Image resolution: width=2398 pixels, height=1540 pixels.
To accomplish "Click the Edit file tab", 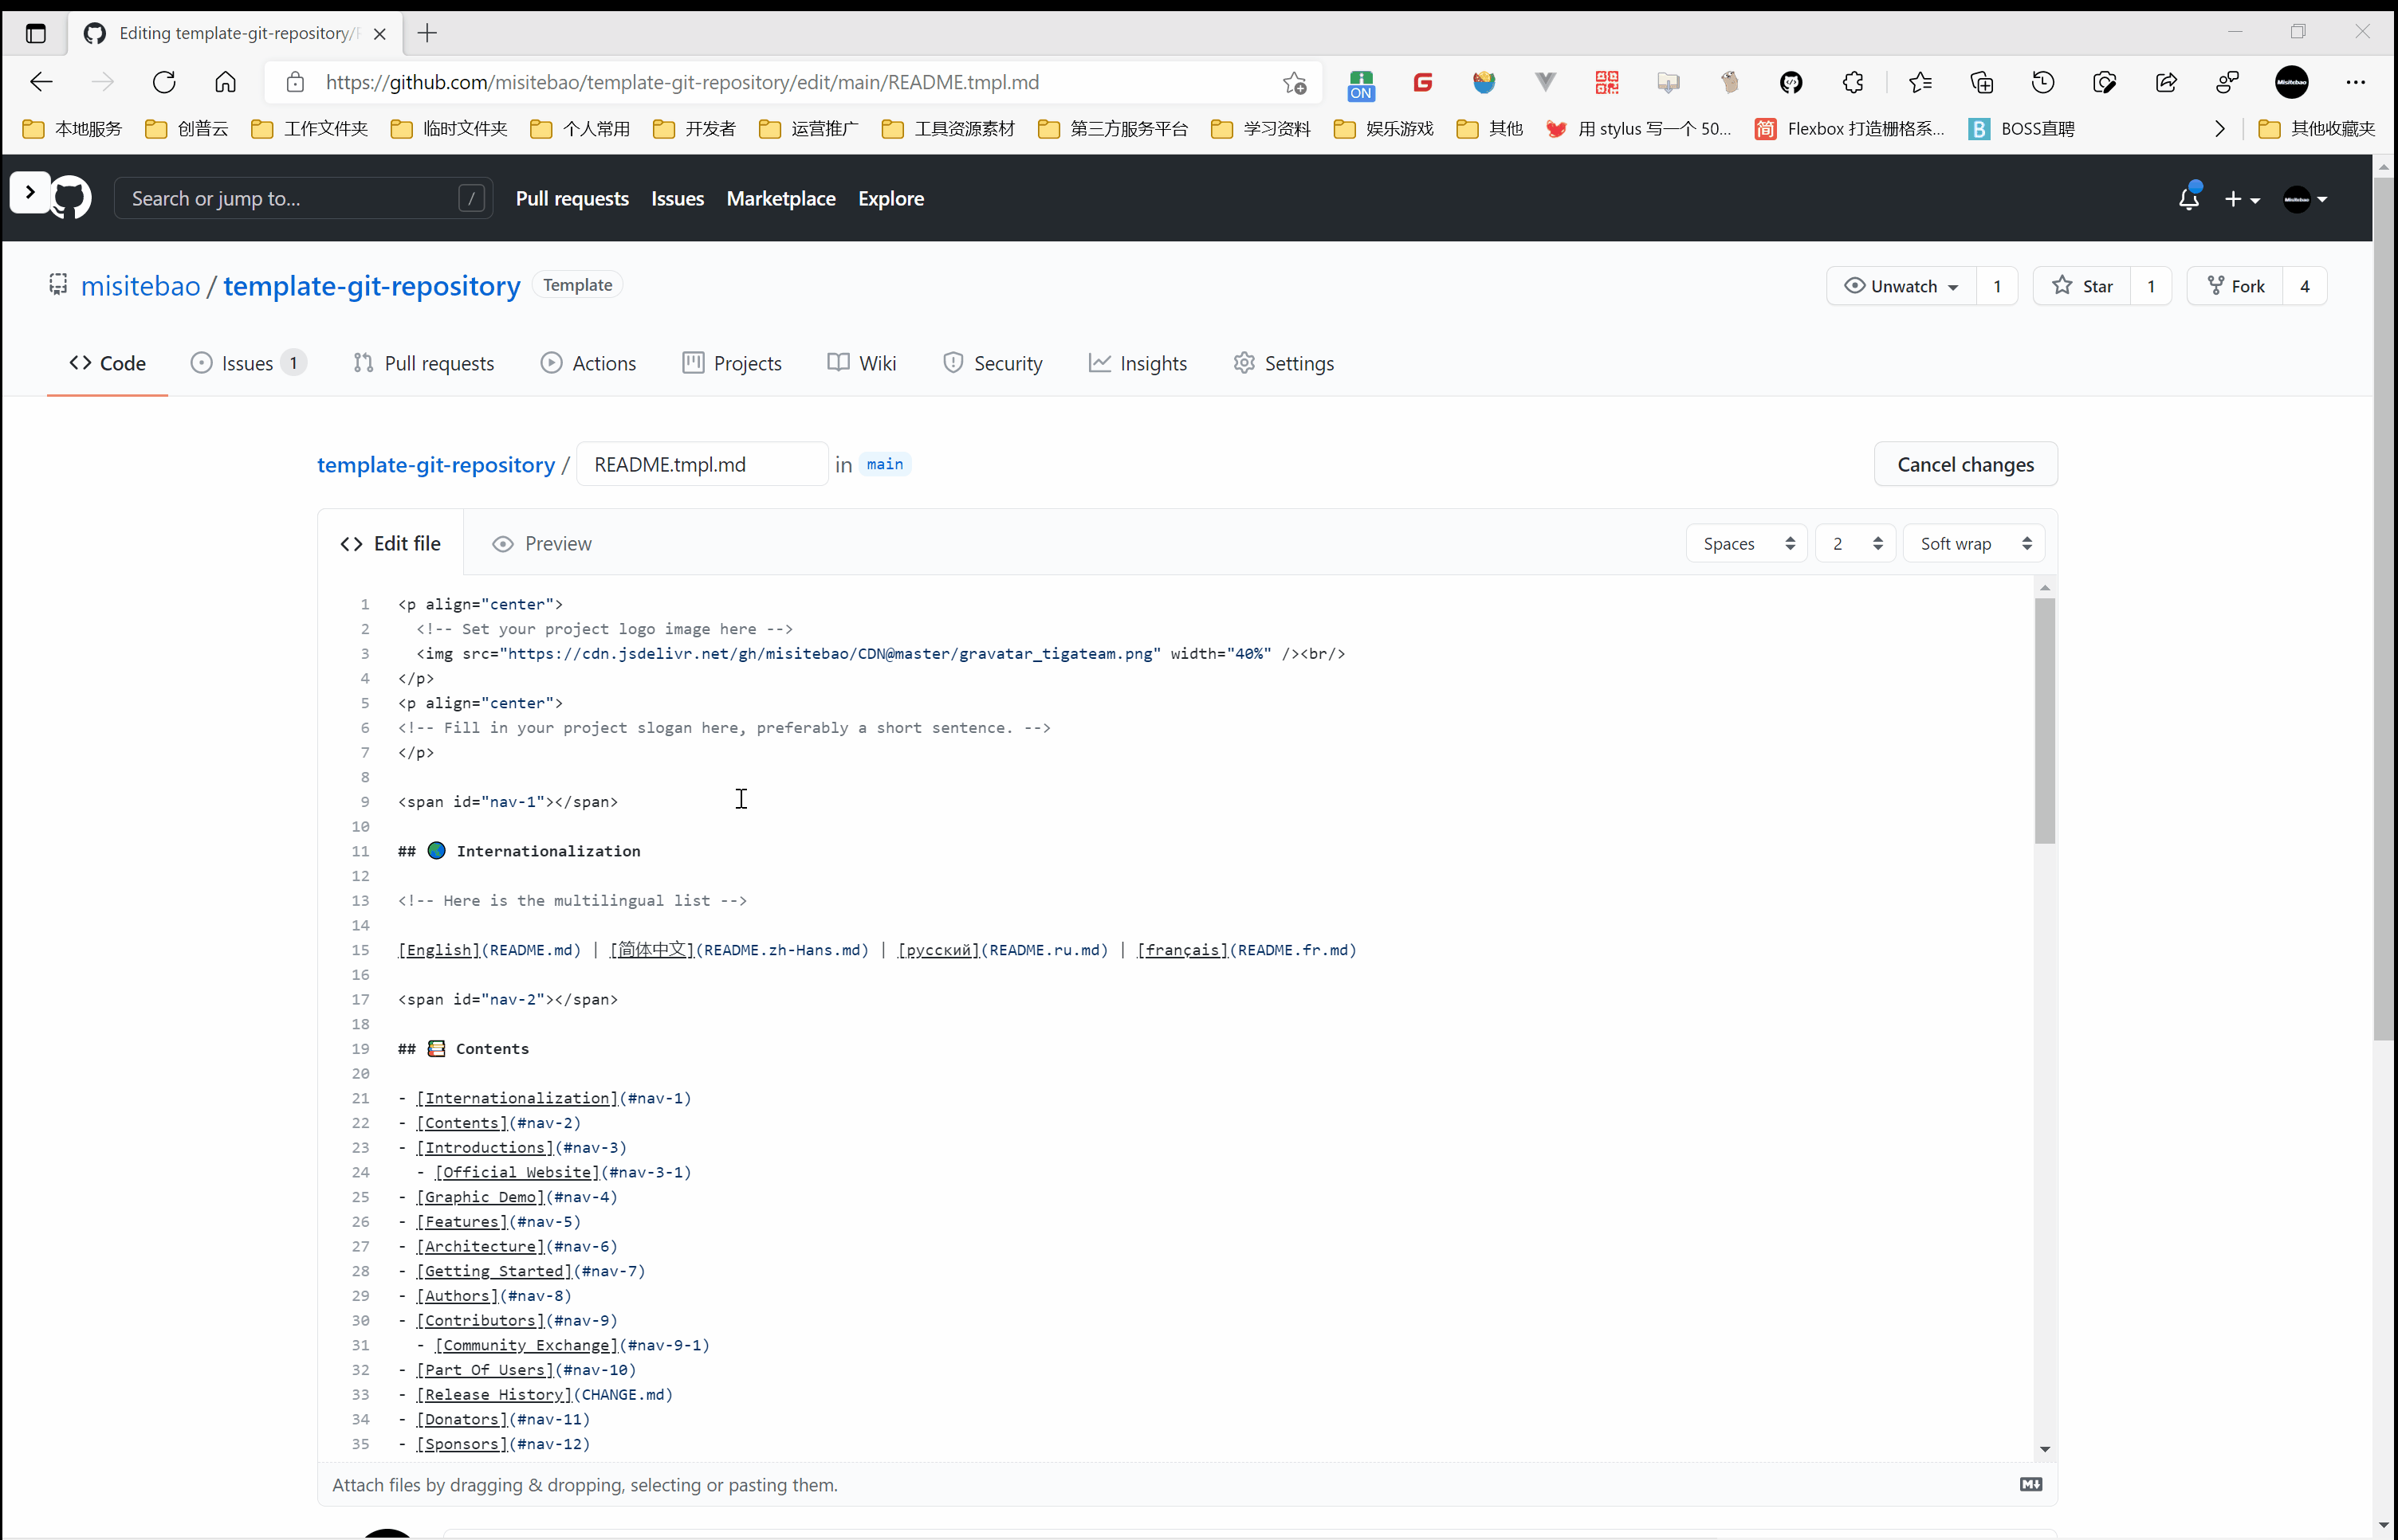I will (x=391, y=543).
